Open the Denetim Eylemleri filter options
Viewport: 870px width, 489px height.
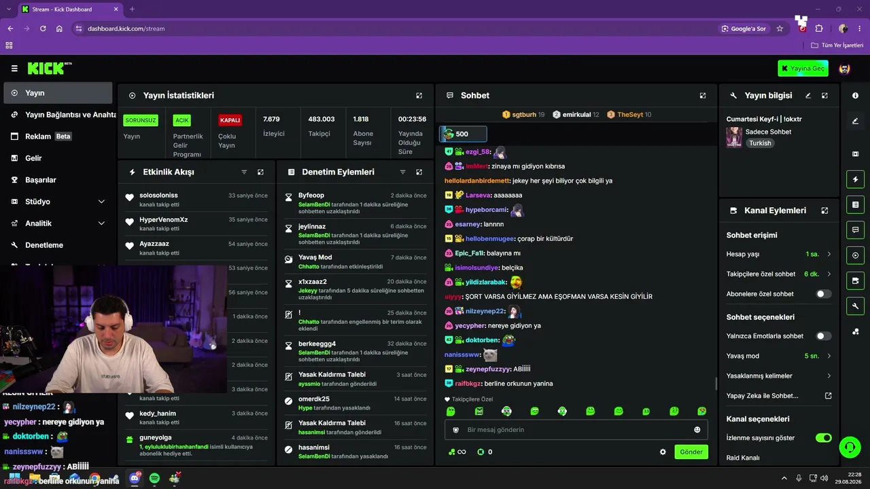(402, 173)
